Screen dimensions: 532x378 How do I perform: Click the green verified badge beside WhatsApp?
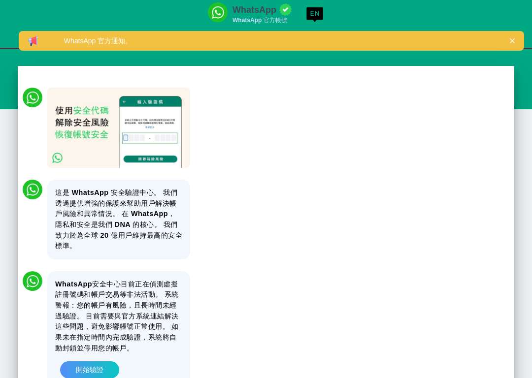(x=285, y=9)
